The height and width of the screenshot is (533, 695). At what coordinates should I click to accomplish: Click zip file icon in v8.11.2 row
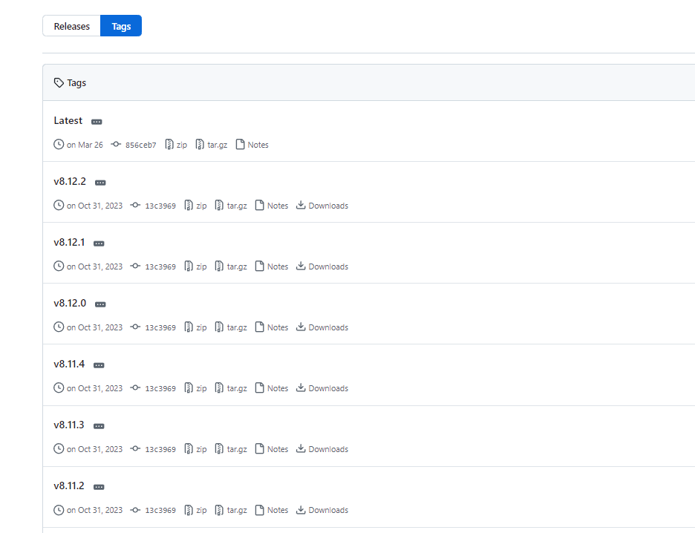pos(189,509)
